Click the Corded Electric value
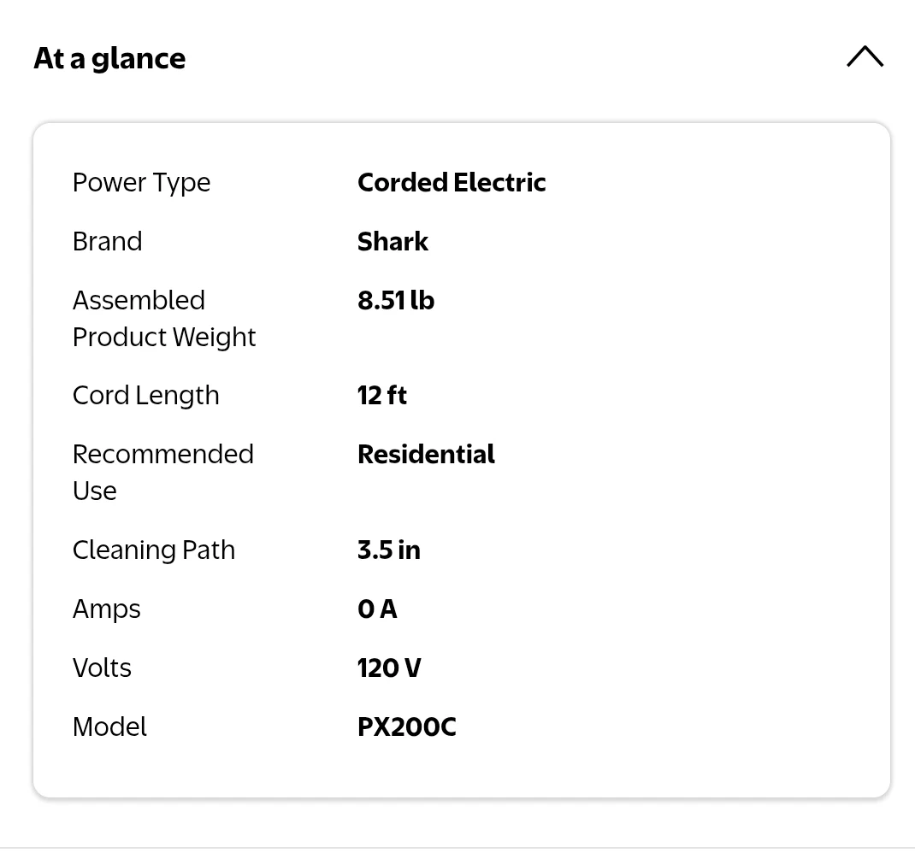This screenshot has height=853, width=915. tap(452, 182)
